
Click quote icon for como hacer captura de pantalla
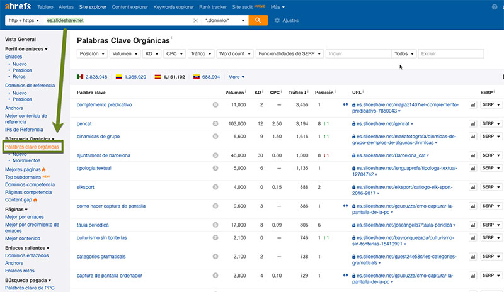[345, 206]
